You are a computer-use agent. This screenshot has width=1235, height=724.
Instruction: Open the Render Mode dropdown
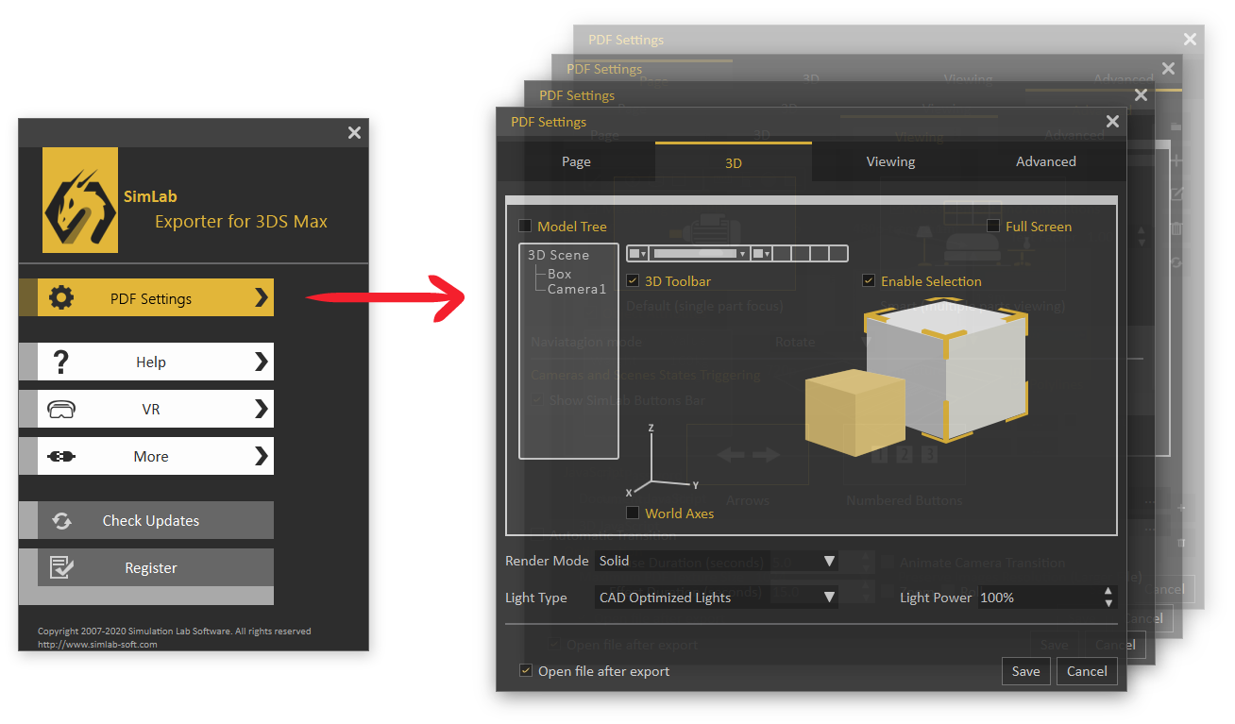(x=829, y=561)
